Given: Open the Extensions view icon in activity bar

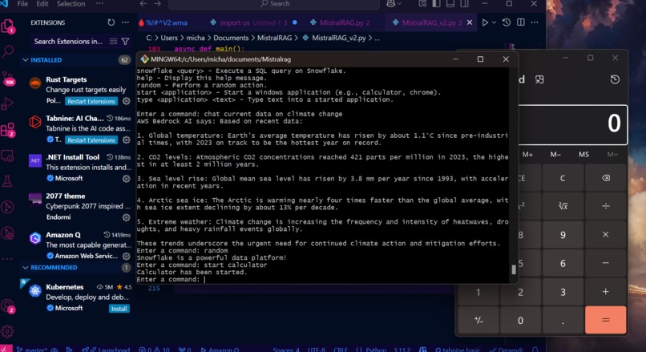Looking at the screenshot, I should 8,130.
